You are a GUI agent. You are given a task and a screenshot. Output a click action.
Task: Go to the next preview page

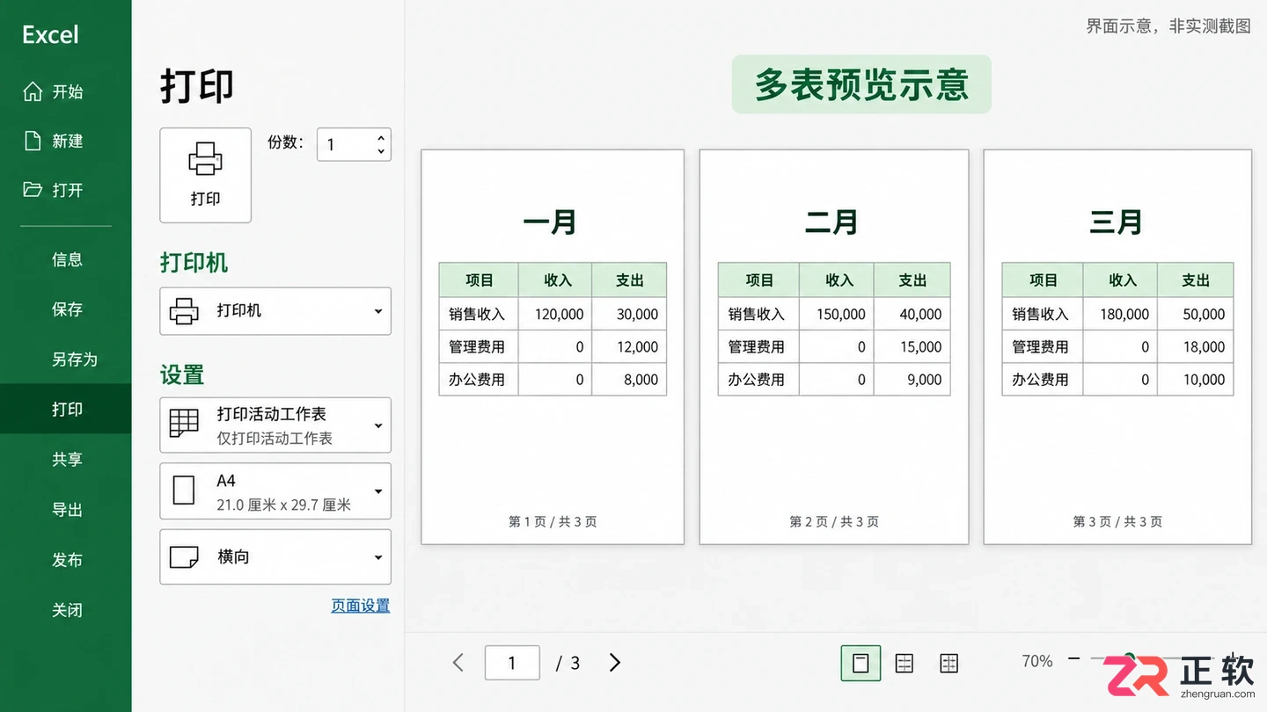615,663
